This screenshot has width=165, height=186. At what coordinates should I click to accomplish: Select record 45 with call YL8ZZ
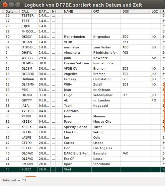(82, 169)
